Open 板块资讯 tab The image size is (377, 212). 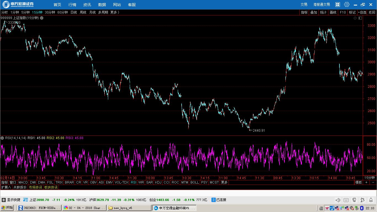[51, 187]
